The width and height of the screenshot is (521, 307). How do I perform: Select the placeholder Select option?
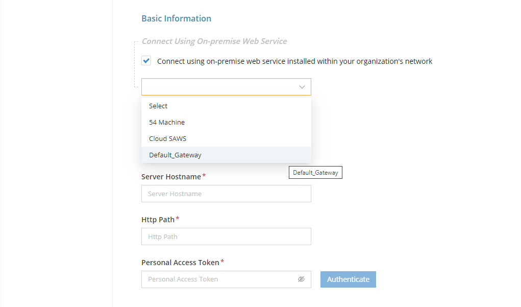[x=158, y=106]
